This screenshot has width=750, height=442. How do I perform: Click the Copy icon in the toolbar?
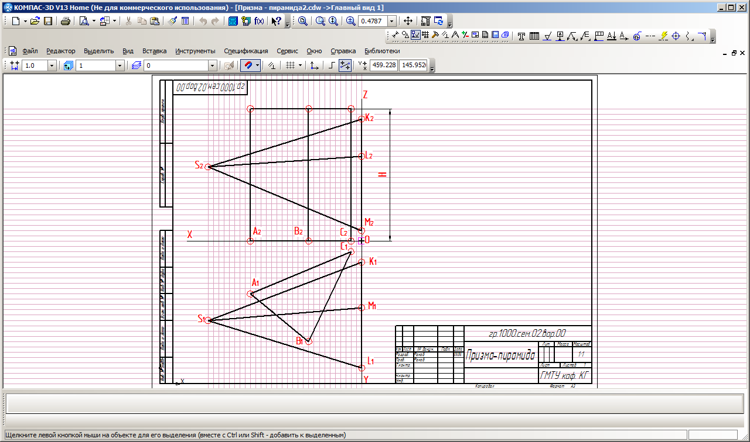coord(142,21)
